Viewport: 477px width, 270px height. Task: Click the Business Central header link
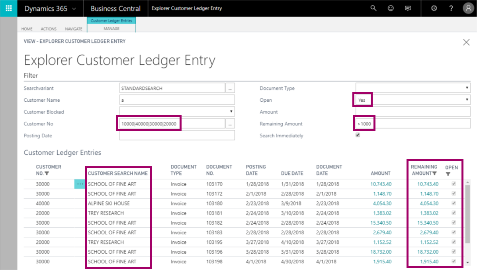click(x=115, y=8)
